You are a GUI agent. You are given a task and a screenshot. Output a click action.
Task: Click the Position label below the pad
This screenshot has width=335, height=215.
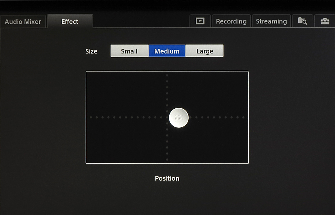pos(167,178)
